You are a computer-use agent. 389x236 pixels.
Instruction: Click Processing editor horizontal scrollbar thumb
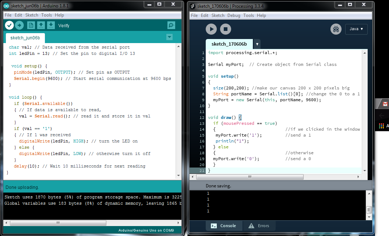tap(250, 177)
